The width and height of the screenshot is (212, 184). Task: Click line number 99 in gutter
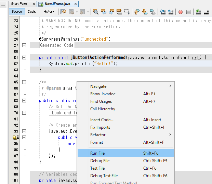tap(16, 168)
